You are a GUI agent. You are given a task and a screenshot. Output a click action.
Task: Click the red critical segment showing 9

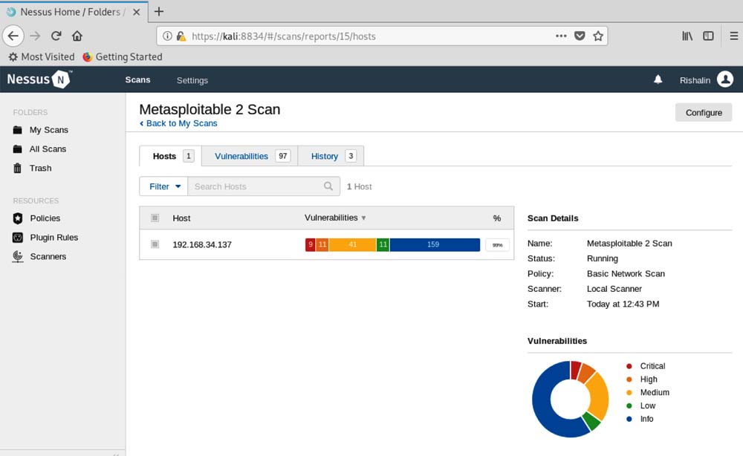tap(311, 245)
